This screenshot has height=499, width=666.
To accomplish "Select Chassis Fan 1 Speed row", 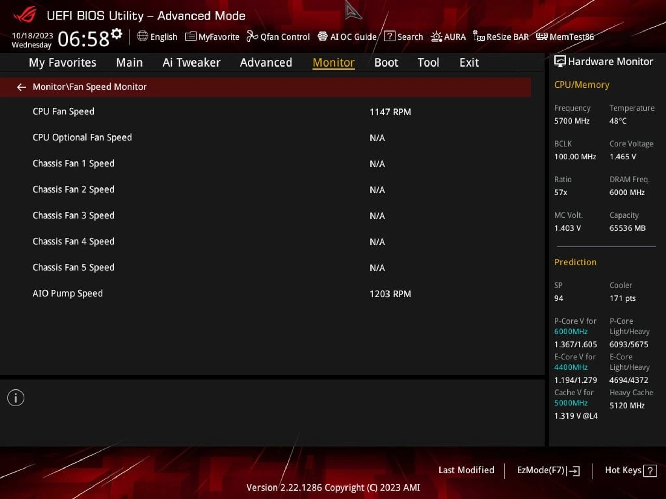I will (265, 164).
